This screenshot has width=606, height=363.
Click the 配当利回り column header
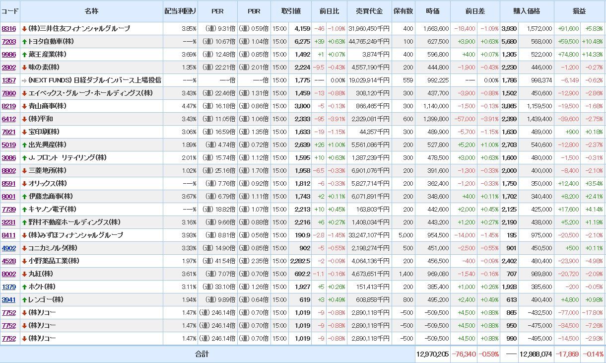click(180, 11)
